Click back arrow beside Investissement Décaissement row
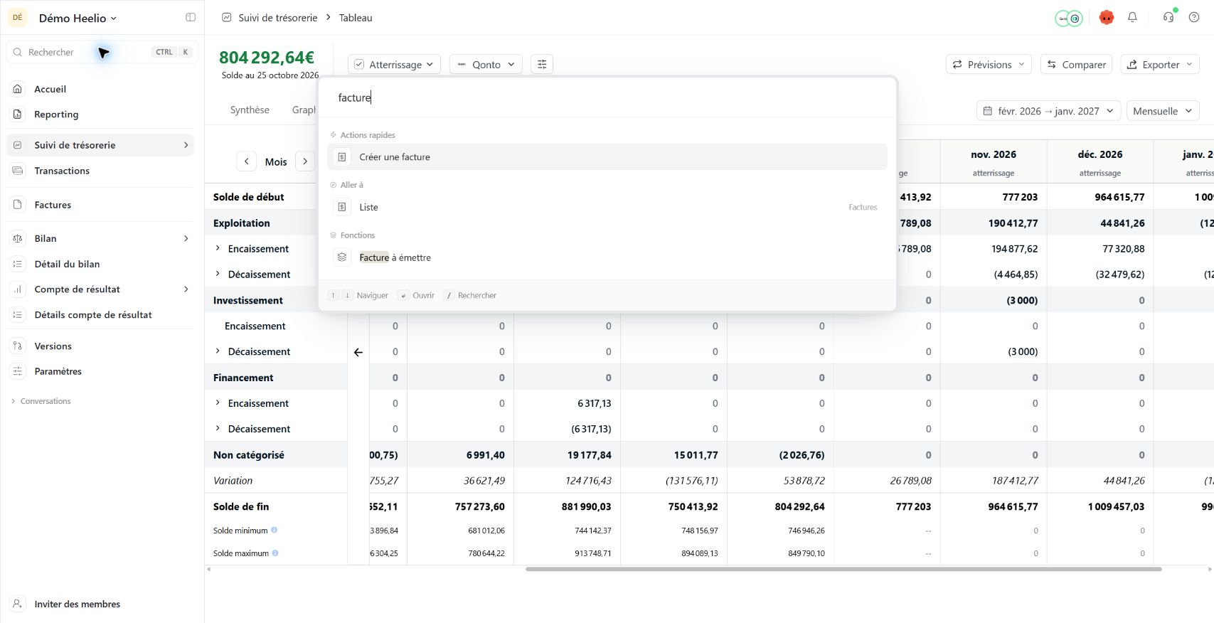Screen dimensions: 1214x623 (358, 352)
